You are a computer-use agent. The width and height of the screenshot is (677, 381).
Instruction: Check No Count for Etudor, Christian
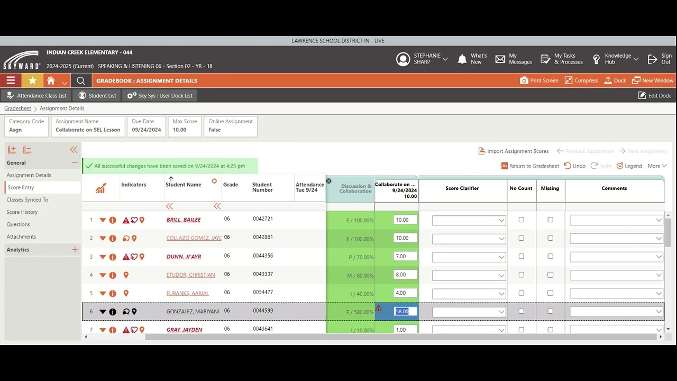(x=521, y=275)
